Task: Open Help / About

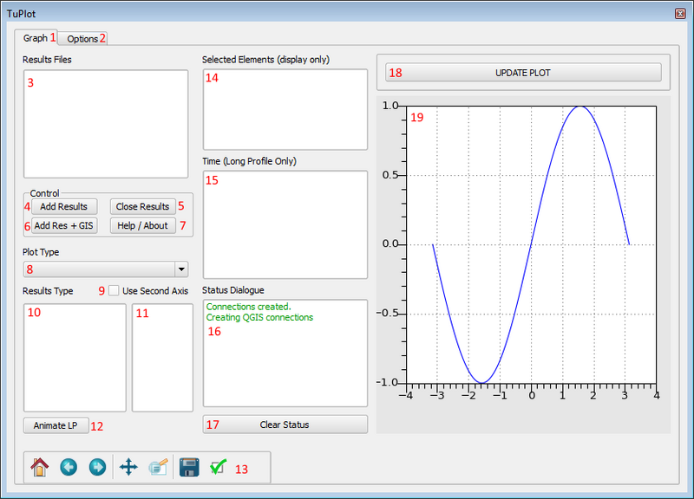Action: point(142,226)
